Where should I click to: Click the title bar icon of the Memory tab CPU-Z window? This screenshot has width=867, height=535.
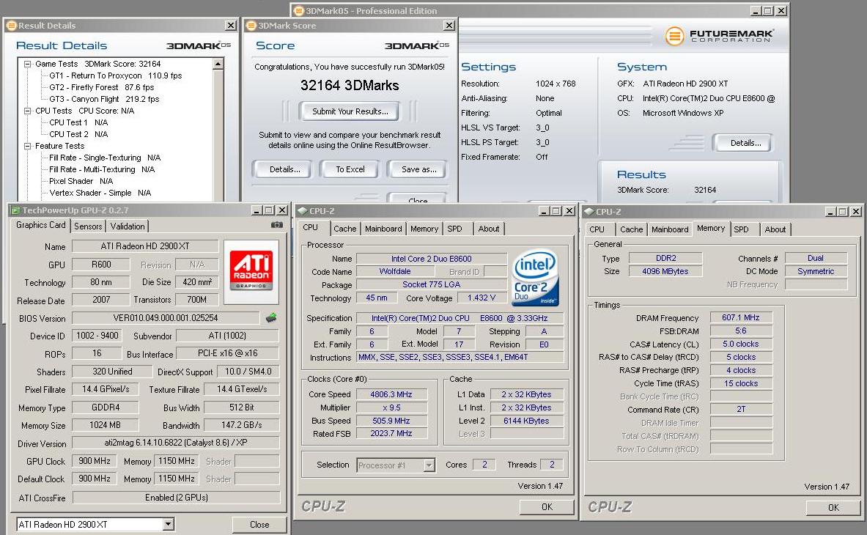[x=589, y=212]
